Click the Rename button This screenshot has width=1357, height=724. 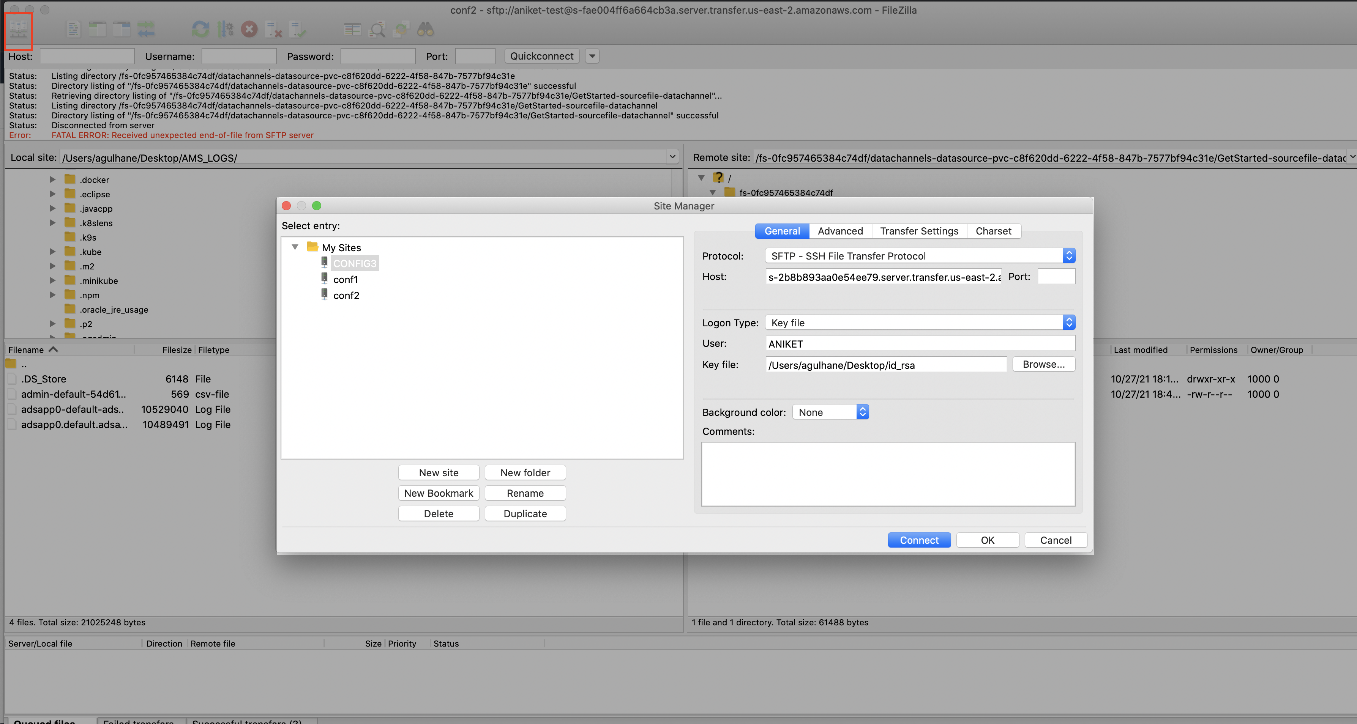tap(525, 493)
